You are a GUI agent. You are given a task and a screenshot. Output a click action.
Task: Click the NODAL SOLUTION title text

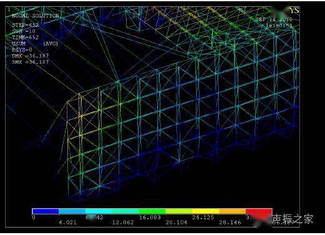pyautogui.click(x=36, y=16)
